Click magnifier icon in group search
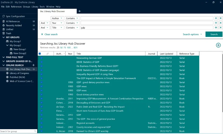 [35, 131]
